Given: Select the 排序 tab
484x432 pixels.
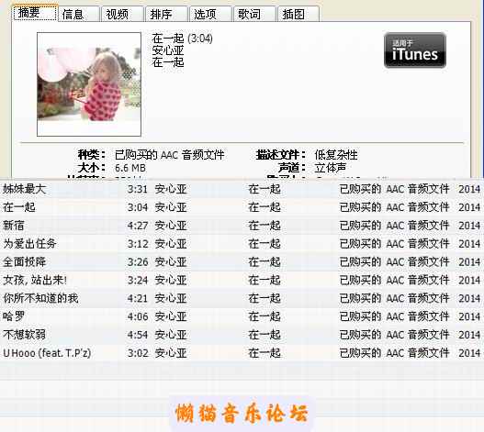Looking at the screenshot, I should click(x=166, y=14).
